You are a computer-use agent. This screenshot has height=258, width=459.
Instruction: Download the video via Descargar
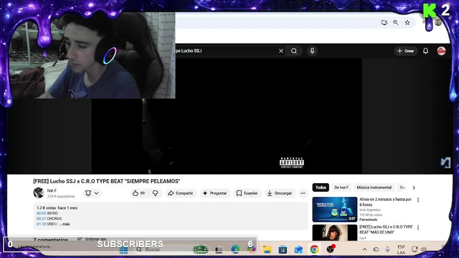[x=280, y=193]
